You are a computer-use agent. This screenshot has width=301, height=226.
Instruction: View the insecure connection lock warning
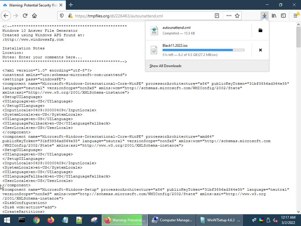pos(70,16)
